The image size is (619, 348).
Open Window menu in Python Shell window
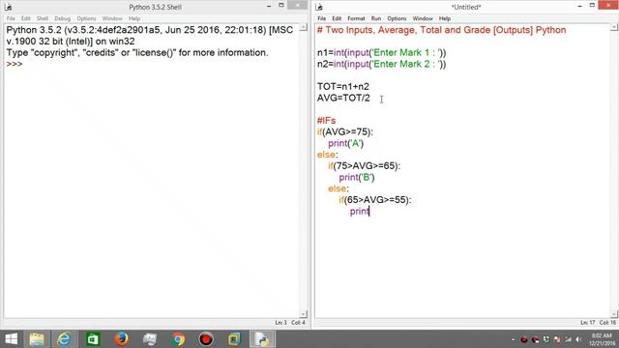(x=112, y=18)
